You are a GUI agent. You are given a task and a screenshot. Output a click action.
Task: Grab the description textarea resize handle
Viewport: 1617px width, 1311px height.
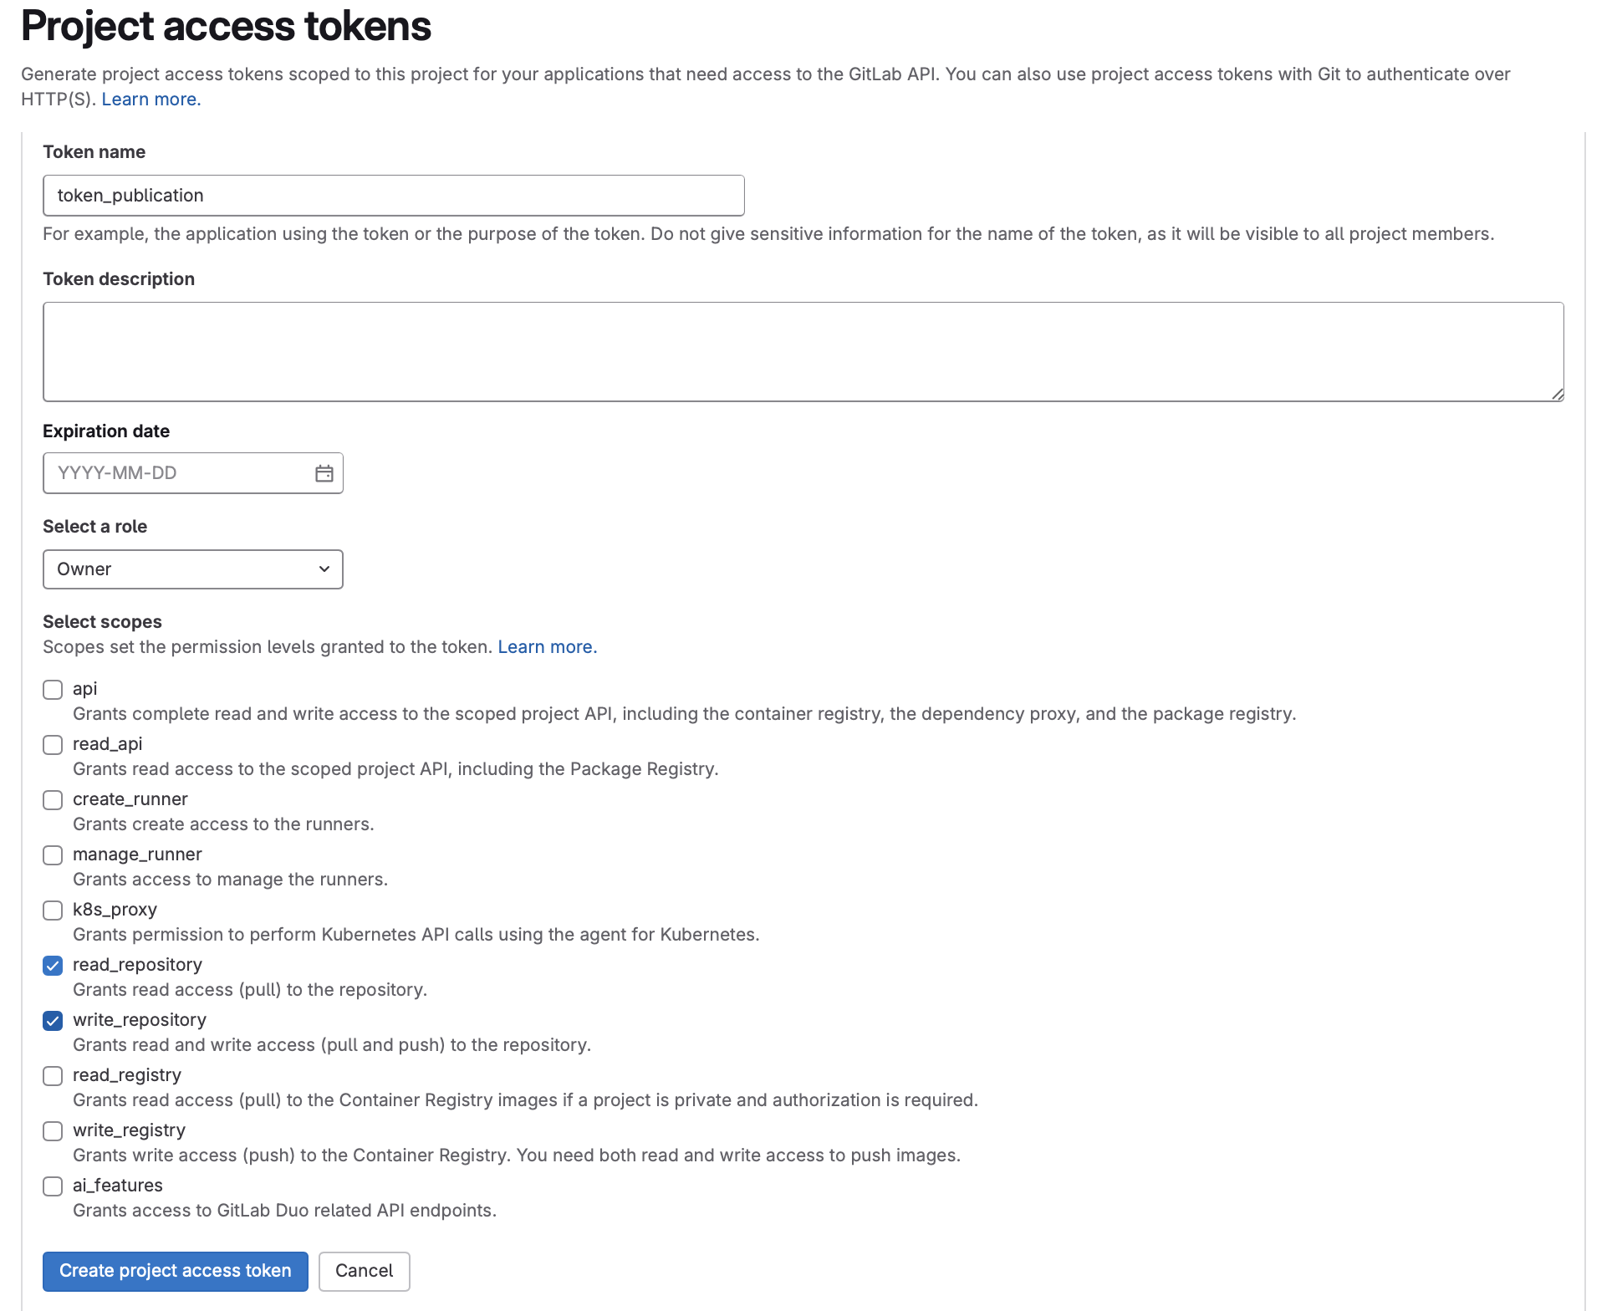click(x=1558, y=395)
